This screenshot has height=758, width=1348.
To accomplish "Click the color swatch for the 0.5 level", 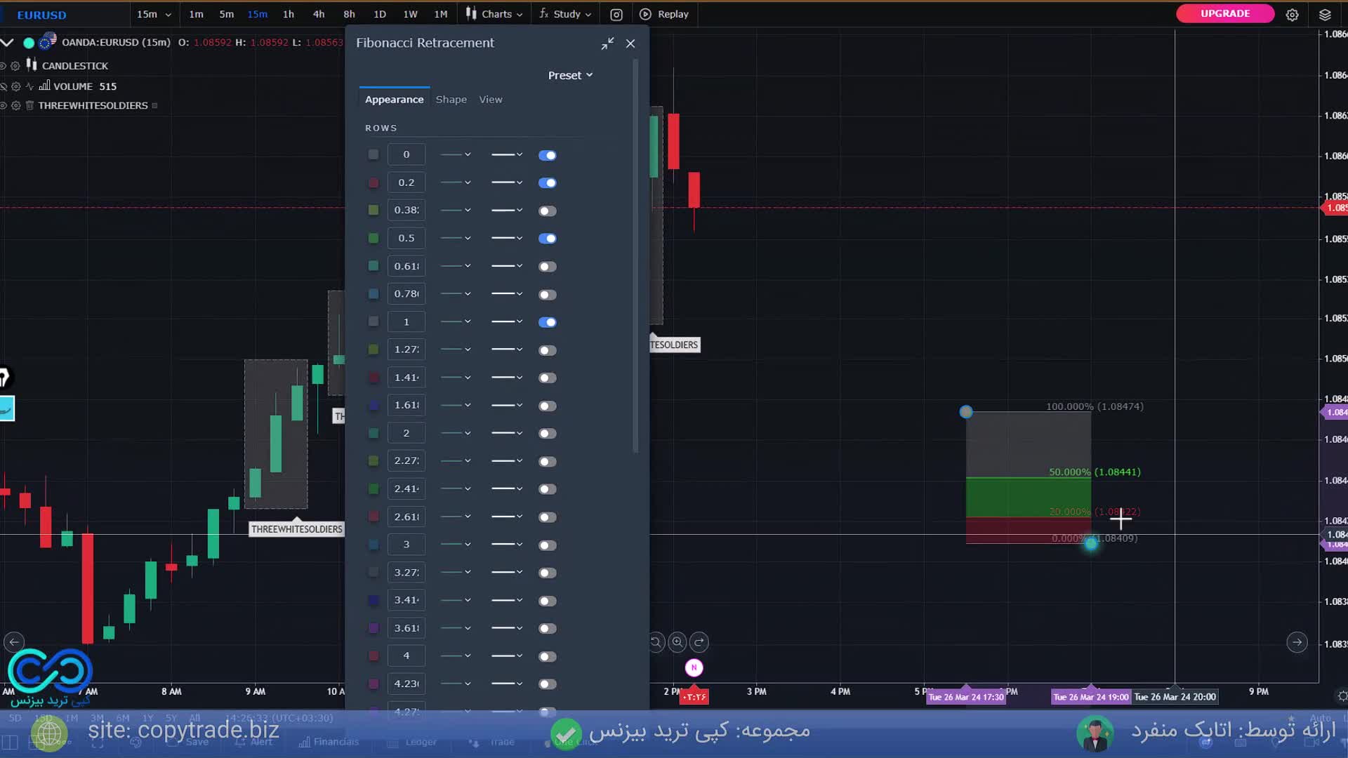I will pos(374,239).
